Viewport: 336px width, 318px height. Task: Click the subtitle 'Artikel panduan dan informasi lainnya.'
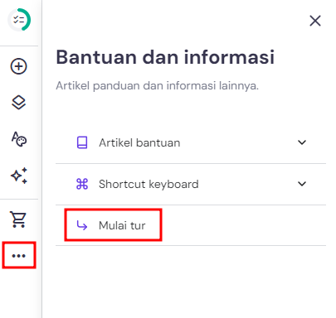[x=157, y=85]
